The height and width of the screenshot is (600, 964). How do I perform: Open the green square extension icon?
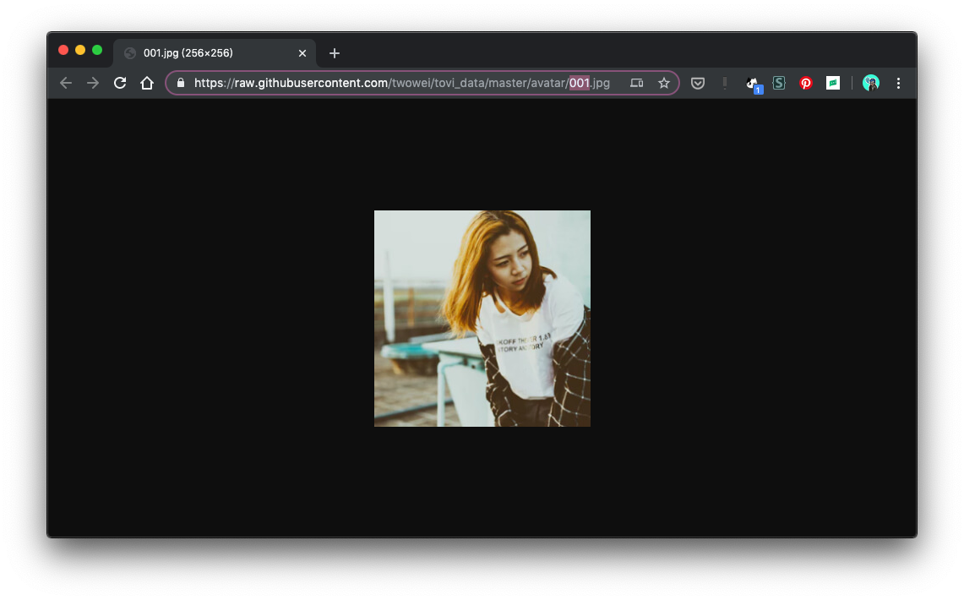833,83
